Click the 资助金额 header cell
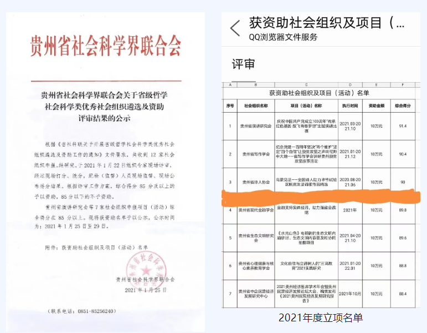Viewport: 427px width, 333px height. (376, 105)
